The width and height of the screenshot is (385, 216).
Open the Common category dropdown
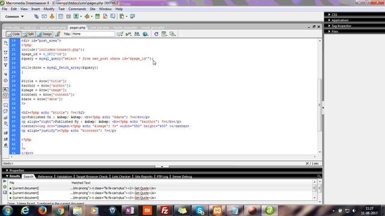[14, 16]
